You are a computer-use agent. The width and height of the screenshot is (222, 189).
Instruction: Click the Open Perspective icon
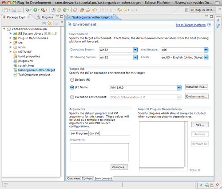pyautogui.click(x=187, y=10)
